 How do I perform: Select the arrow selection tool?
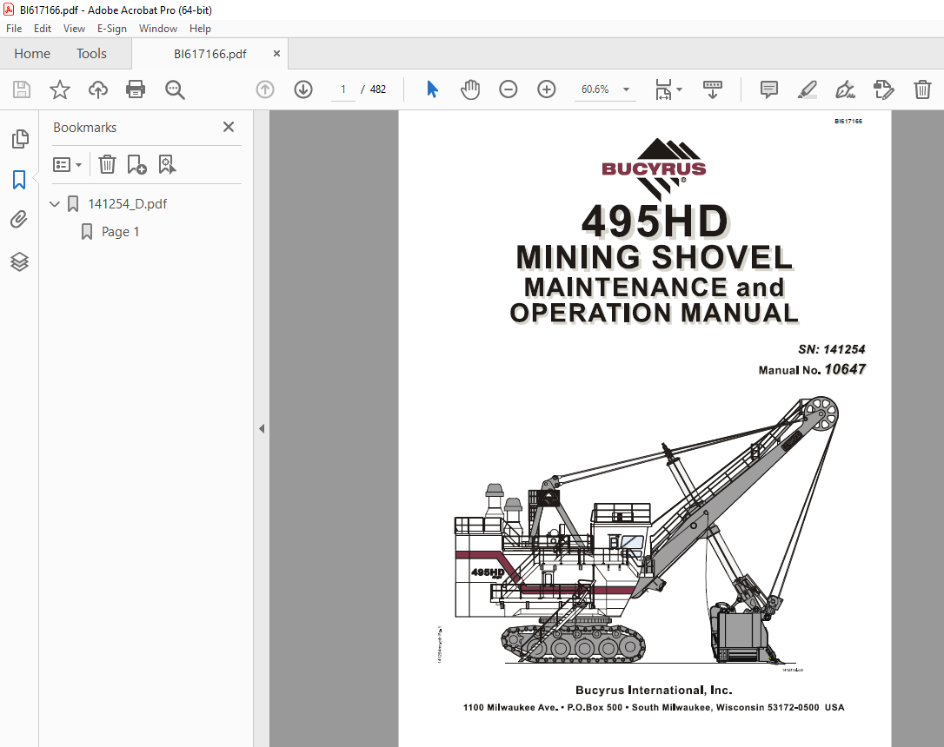point(432,89)
